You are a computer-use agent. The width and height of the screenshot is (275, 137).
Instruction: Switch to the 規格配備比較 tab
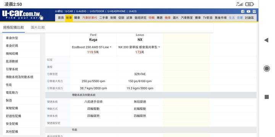13,27
